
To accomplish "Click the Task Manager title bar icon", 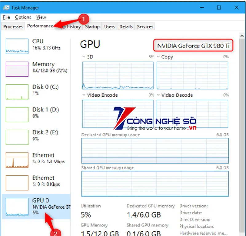I will point(6,8).
